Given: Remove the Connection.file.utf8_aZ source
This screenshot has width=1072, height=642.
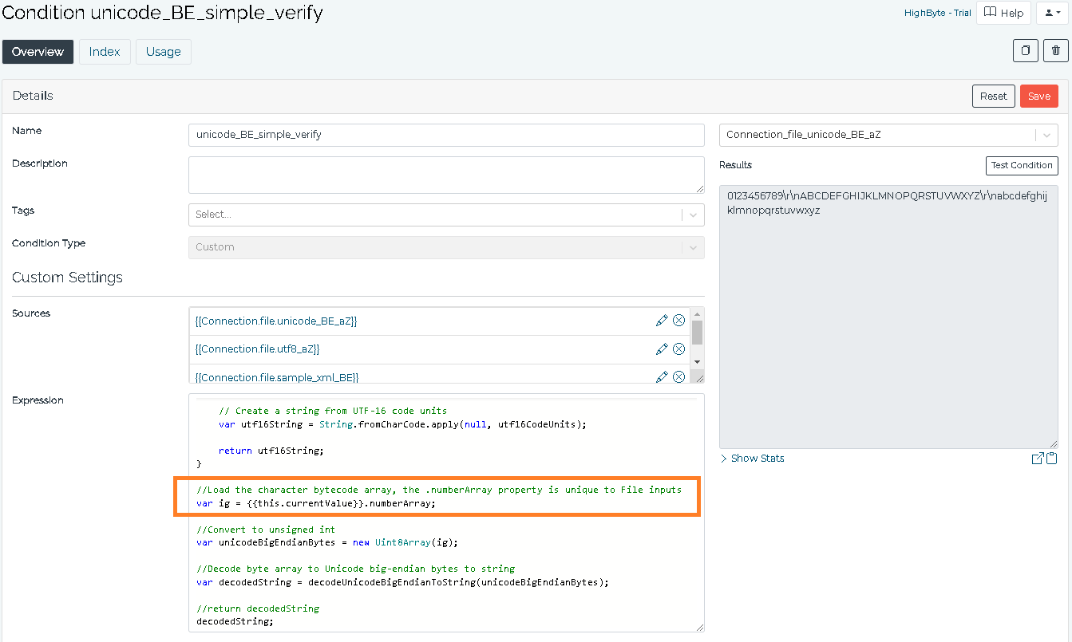Looking at the screenshot, I should pos(678,349).
